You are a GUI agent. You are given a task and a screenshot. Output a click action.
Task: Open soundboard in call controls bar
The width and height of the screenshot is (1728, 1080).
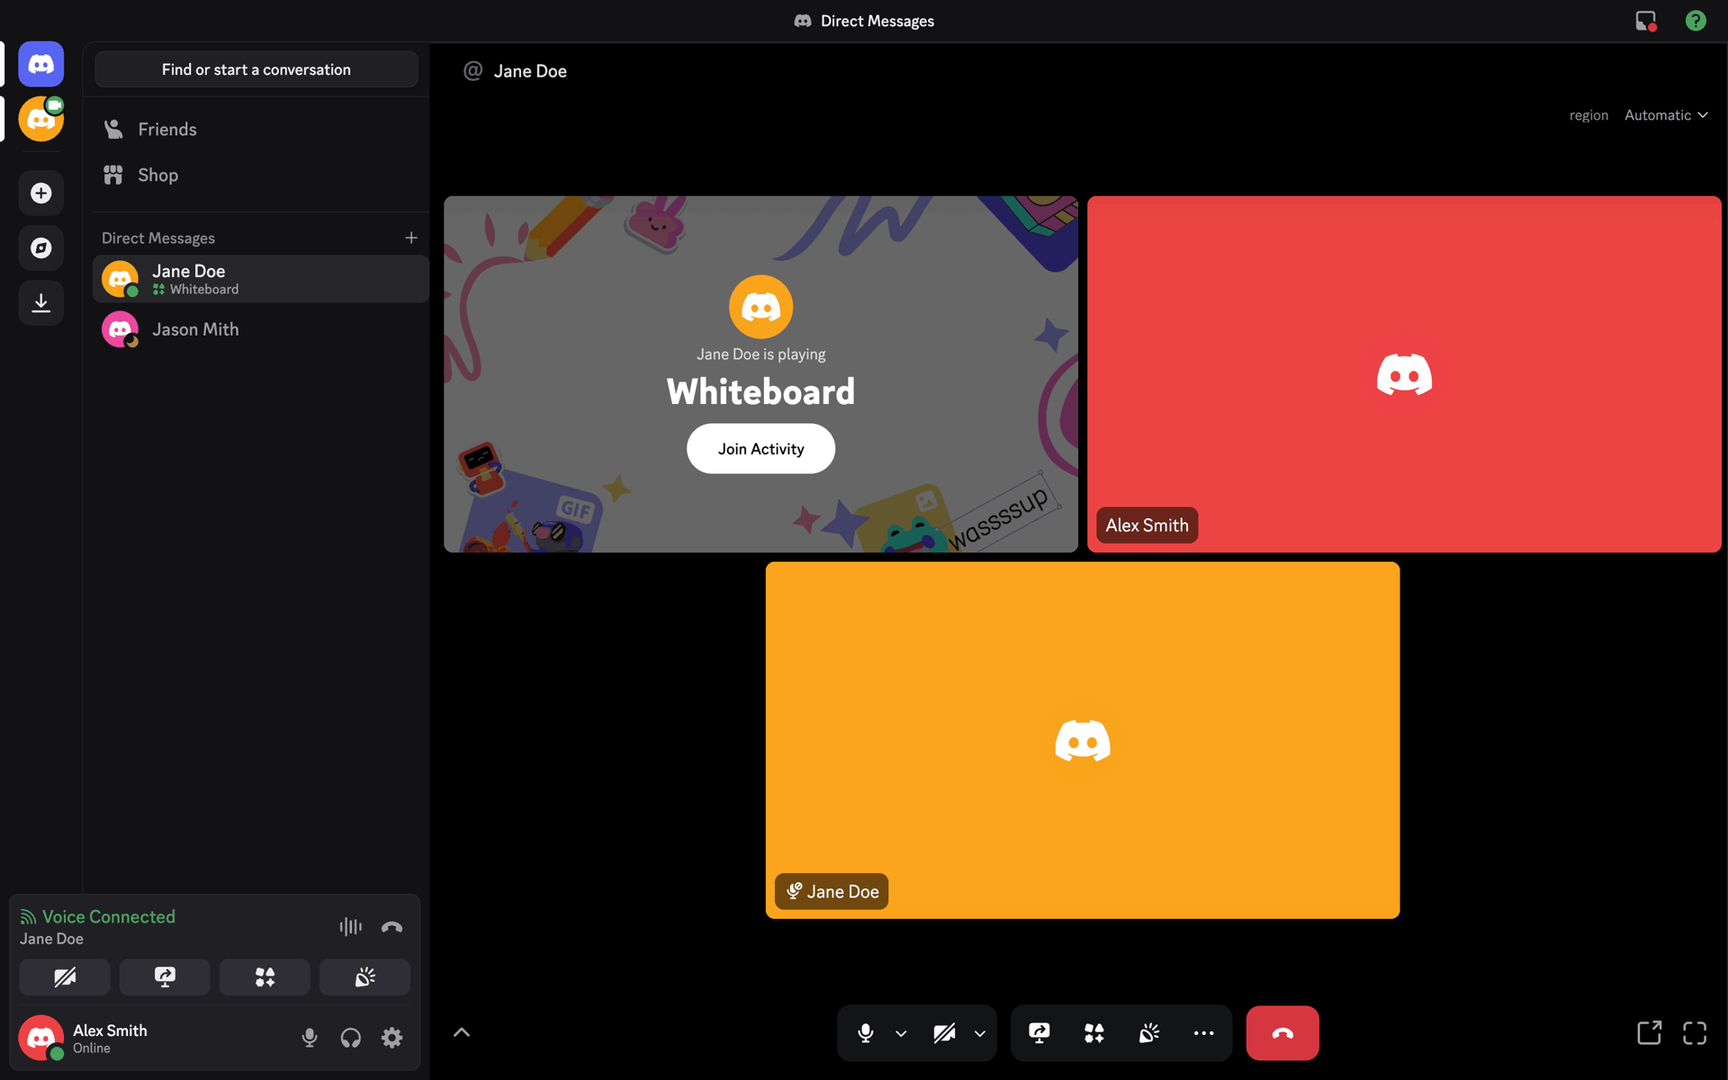coord(1149,1033)
